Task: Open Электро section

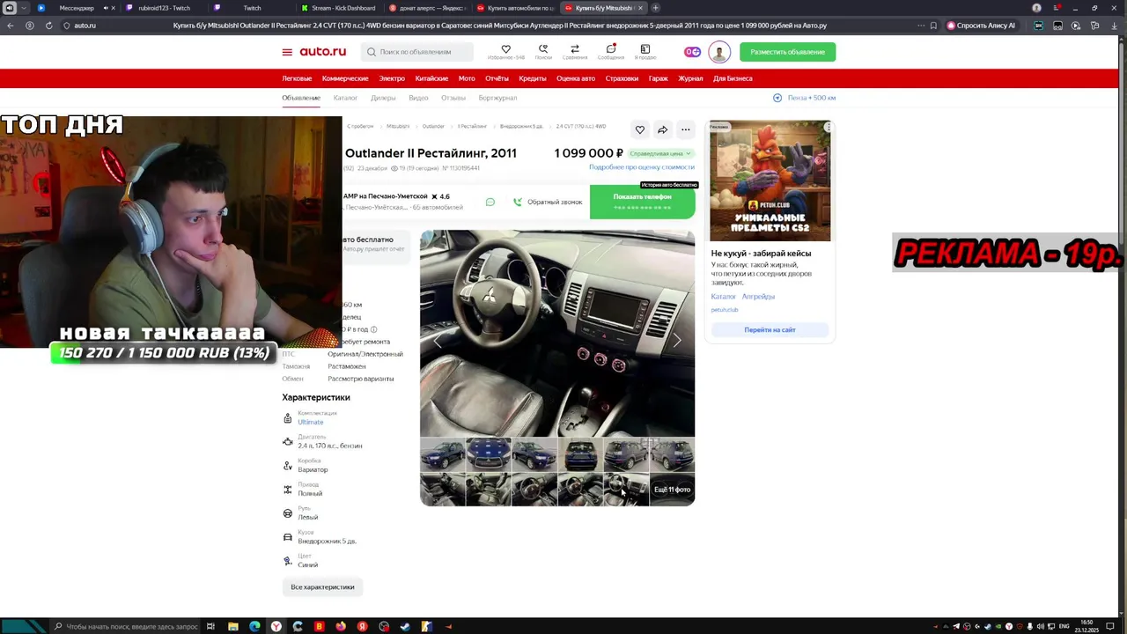Action: click(x=392, y=78)
